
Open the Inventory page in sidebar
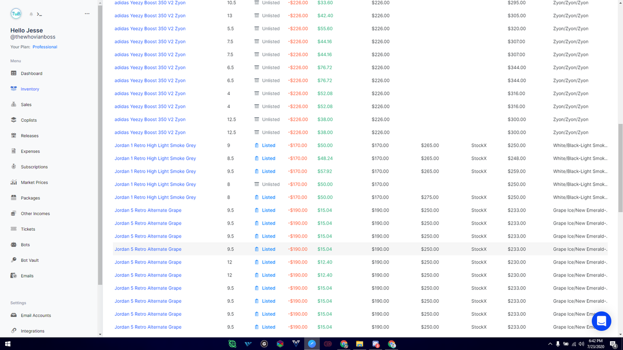[x=30, y=89]
